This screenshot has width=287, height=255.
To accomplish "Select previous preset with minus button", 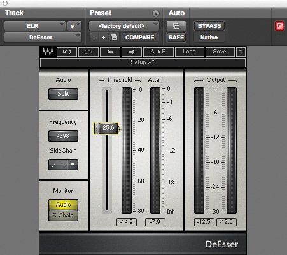I will coord(93,38).
